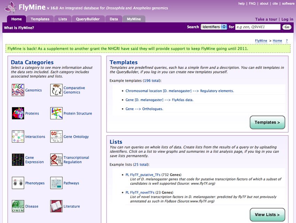This screenshot has height=223, width=296.
Task: Click the Log in link
Action: pos(287,19)
